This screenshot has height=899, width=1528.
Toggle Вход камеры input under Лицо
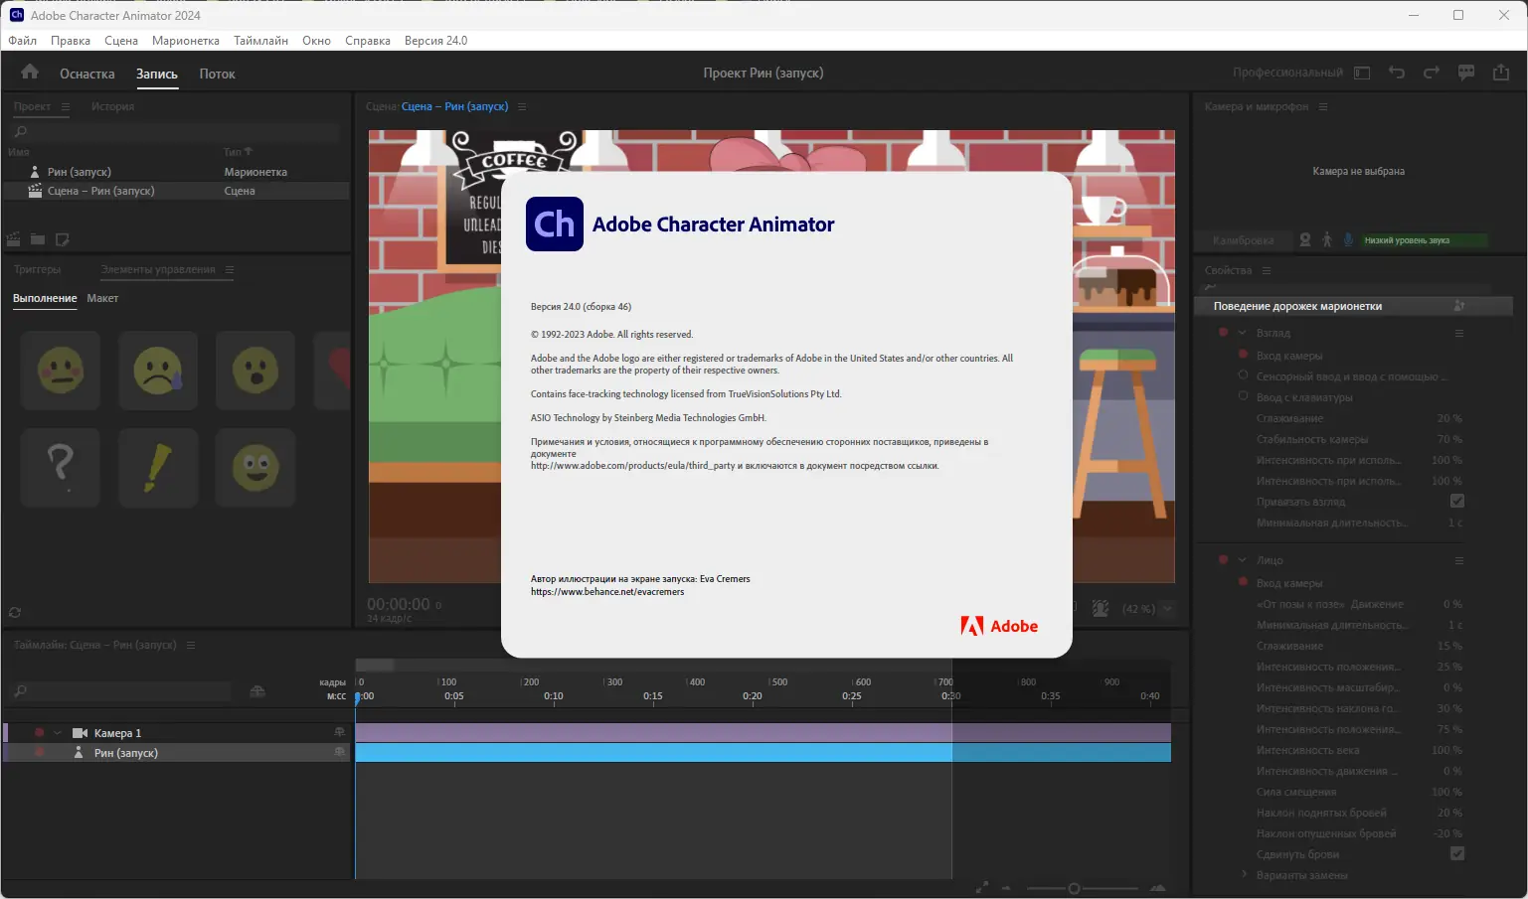point(1243,582)
